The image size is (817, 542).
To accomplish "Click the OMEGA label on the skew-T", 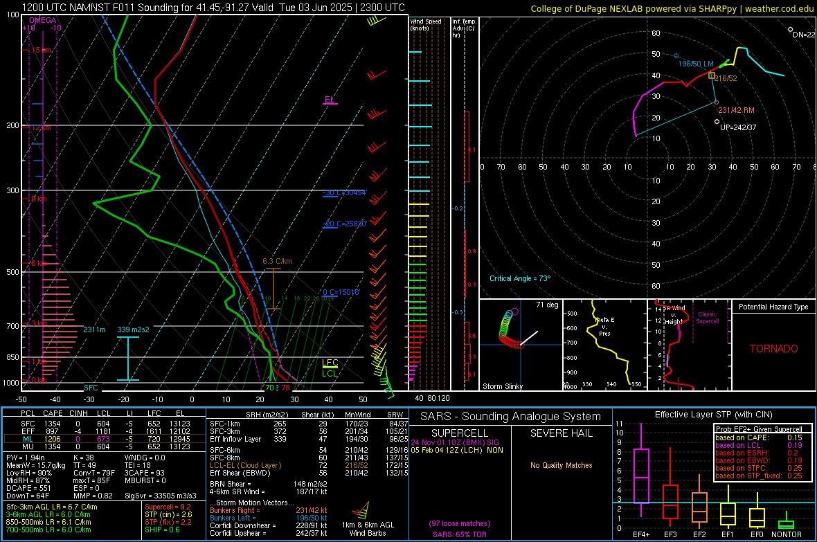I will coord(42,20).
